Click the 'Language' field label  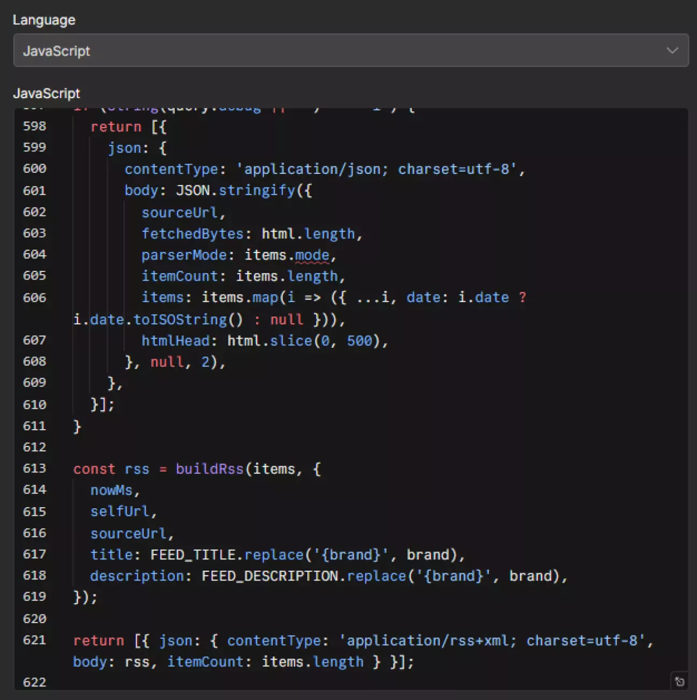tap(44, 20)
